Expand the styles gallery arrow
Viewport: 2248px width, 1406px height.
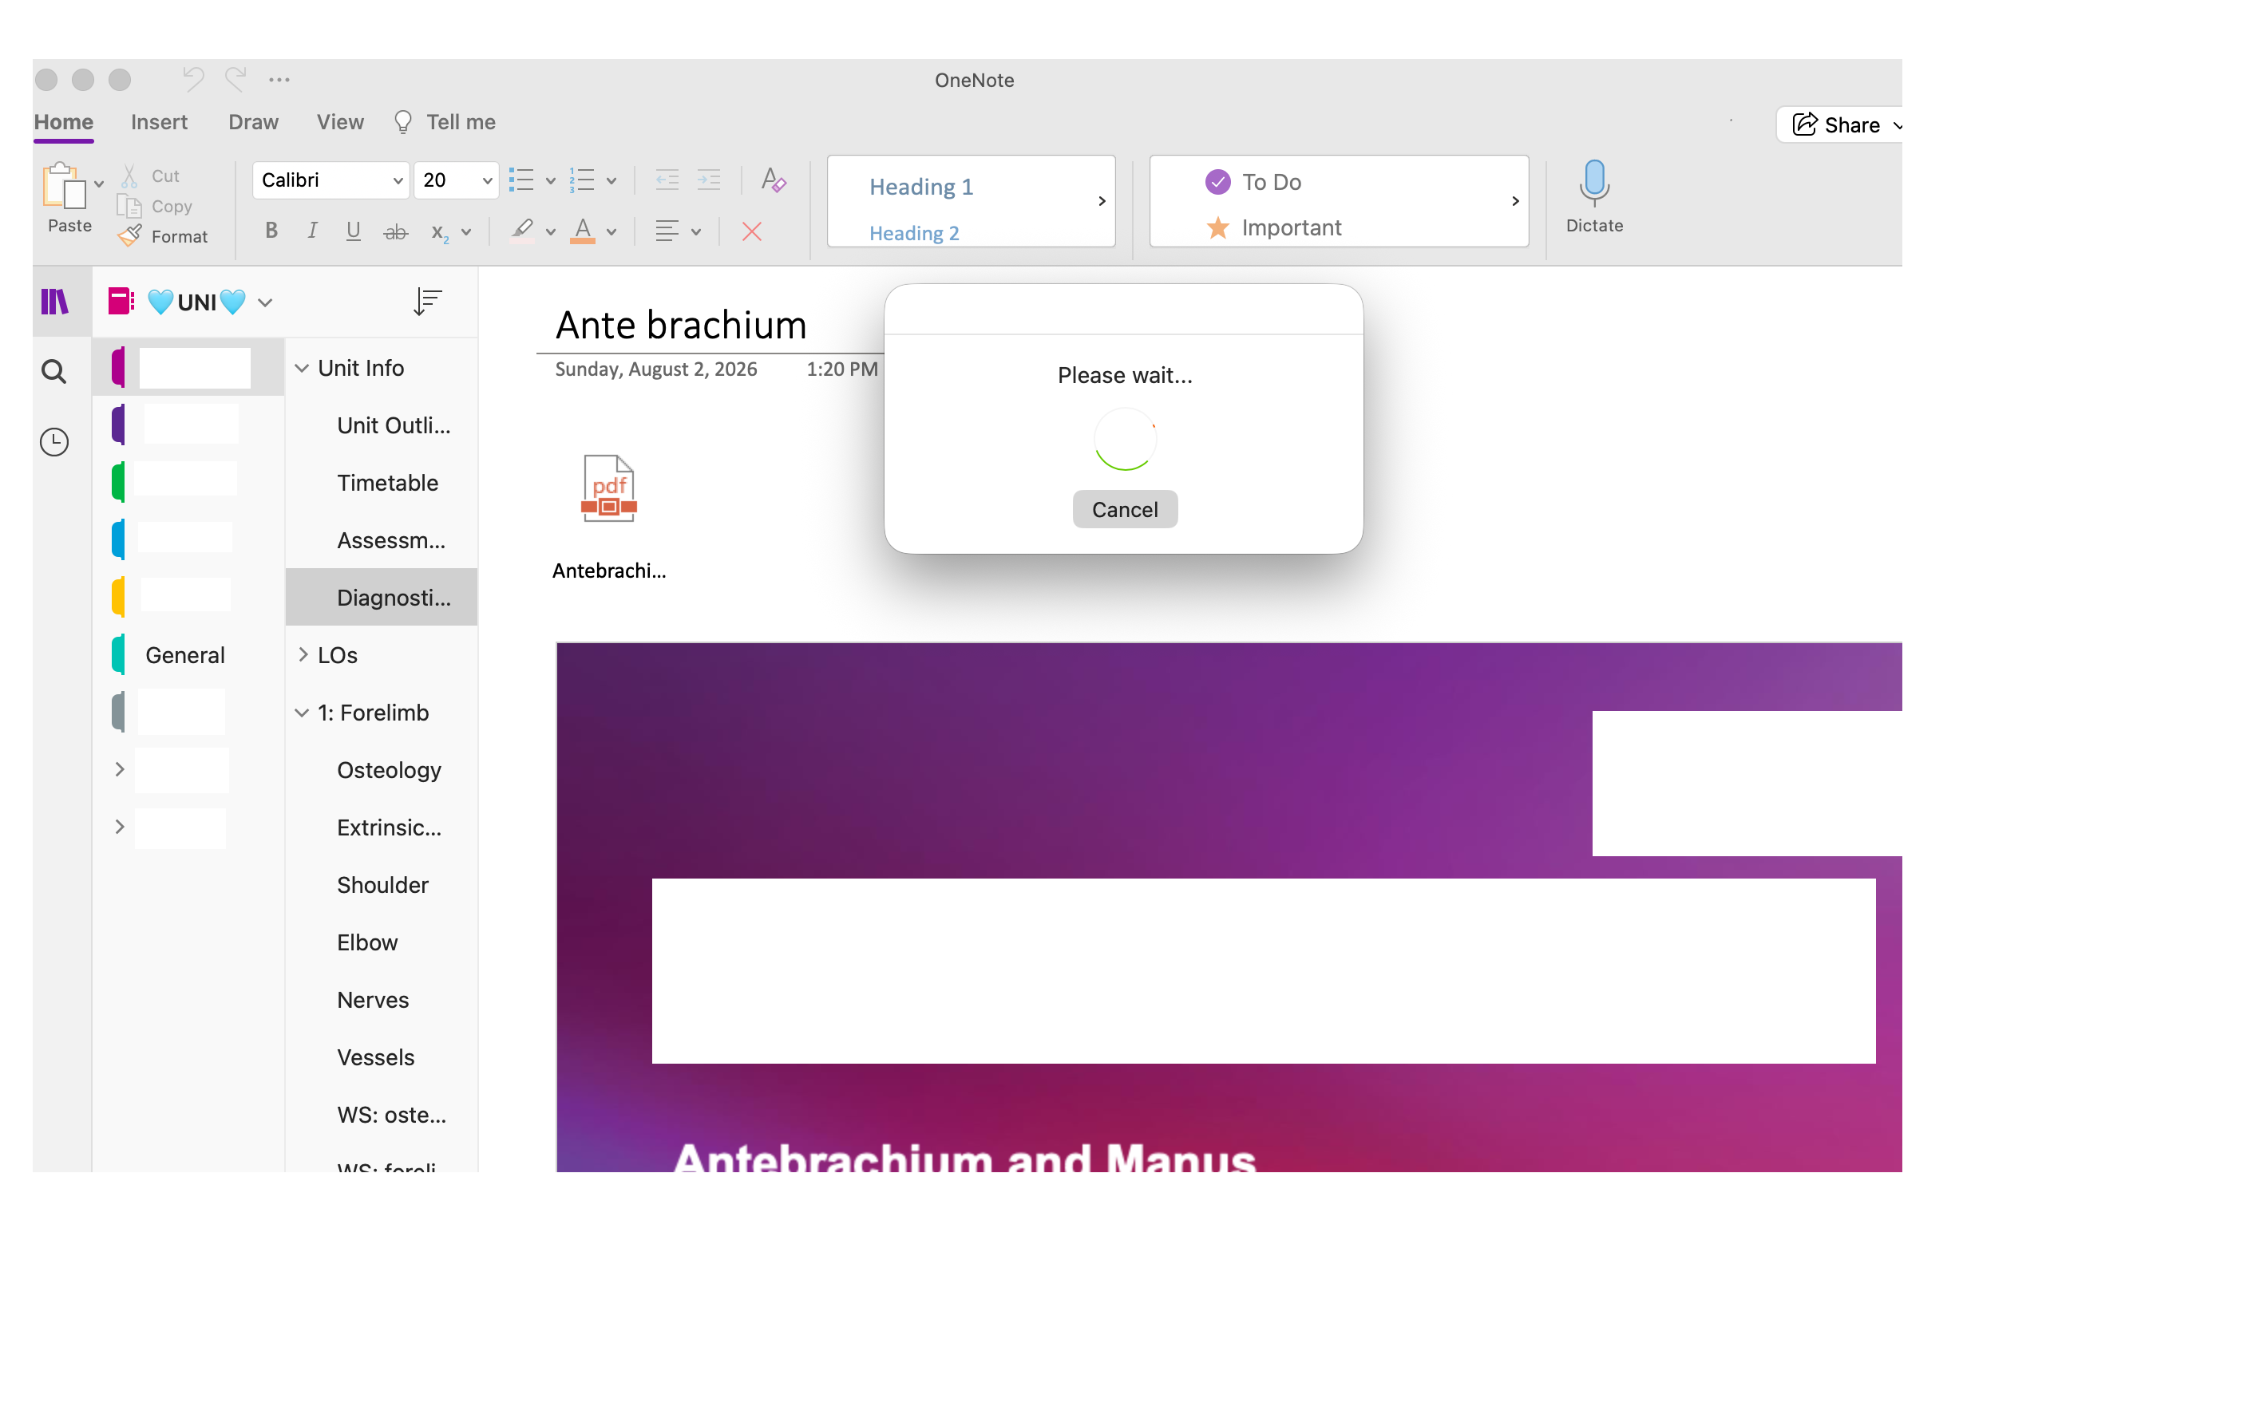point(1101,201)
